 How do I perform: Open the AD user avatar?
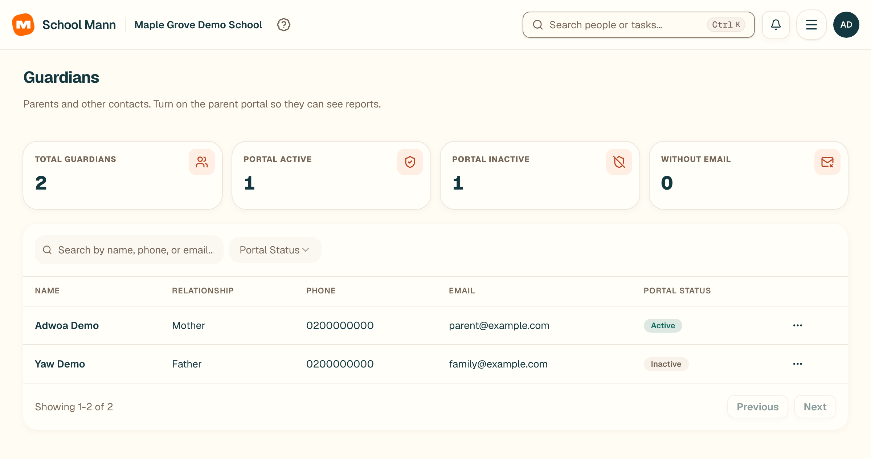(846, 25)
